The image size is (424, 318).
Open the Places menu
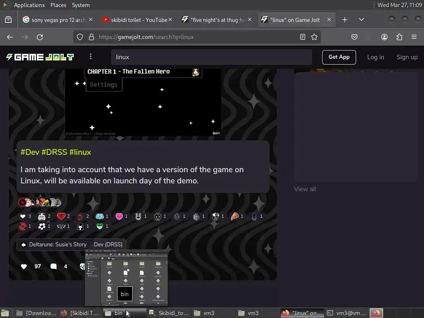click(58, 5)
